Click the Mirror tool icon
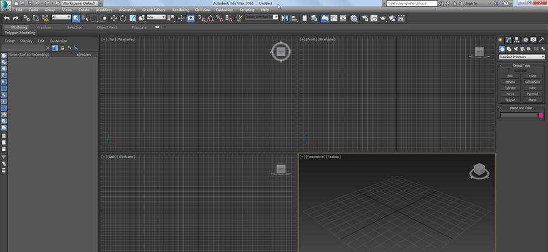The width and height of the screenshot is (548, 252). pos(285,18)
